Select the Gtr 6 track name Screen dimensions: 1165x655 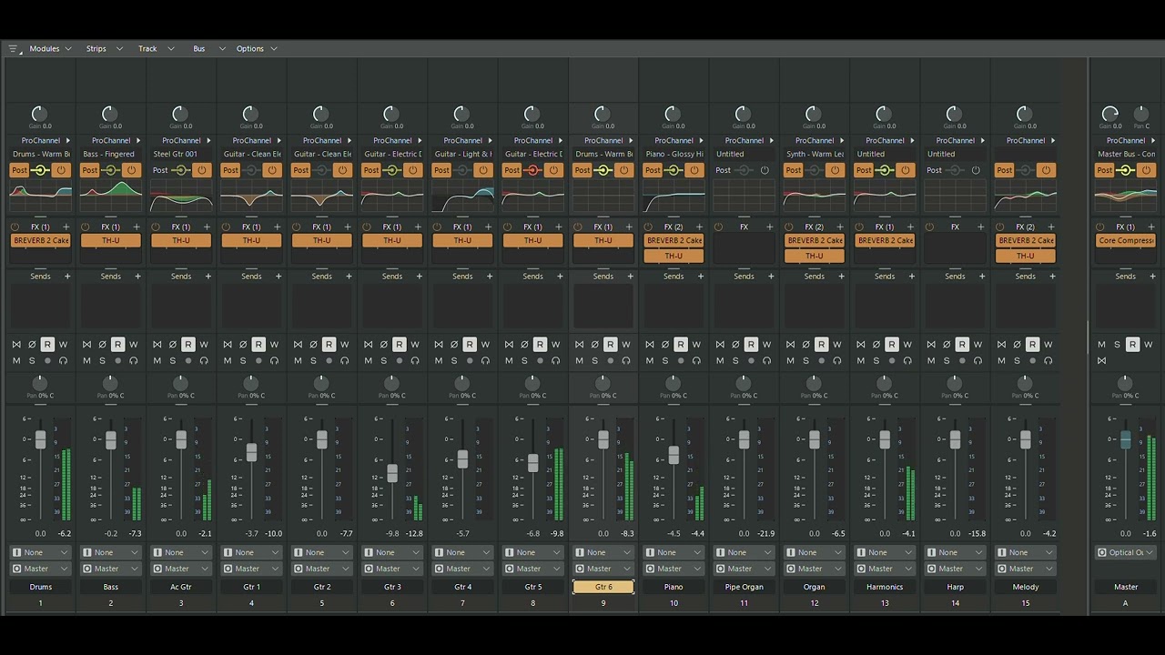tap(603, 587)
